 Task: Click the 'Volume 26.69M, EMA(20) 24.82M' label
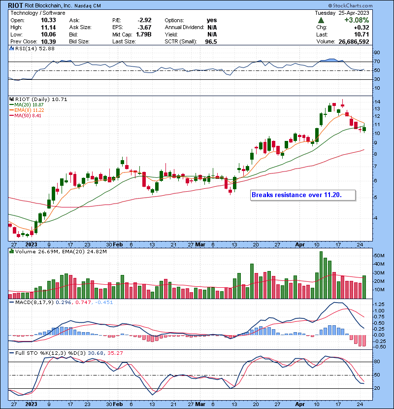tap(61, 252)
